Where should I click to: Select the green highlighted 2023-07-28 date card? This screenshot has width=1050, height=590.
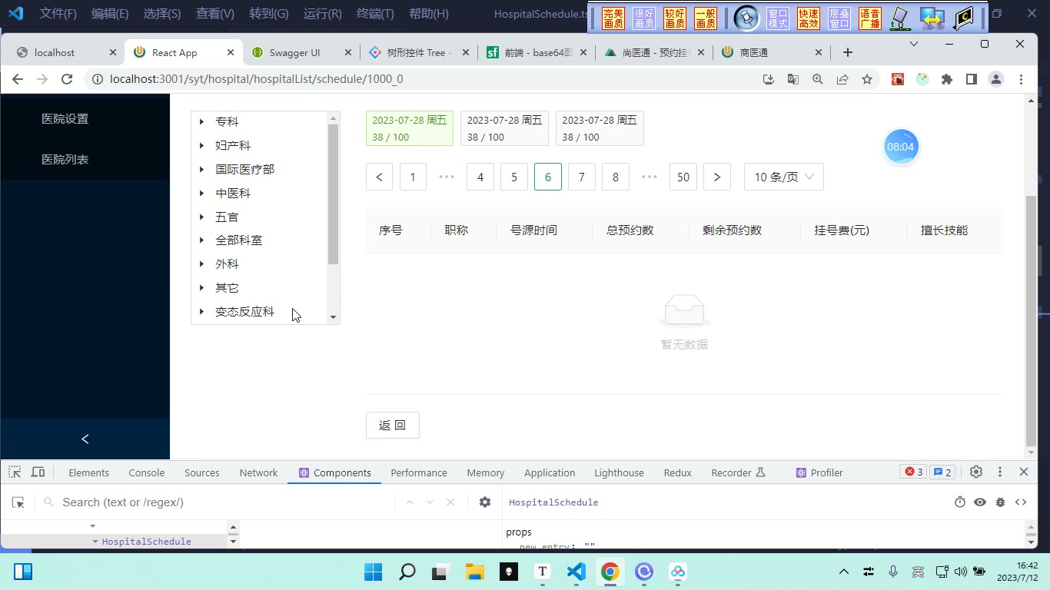click(410, 128)
